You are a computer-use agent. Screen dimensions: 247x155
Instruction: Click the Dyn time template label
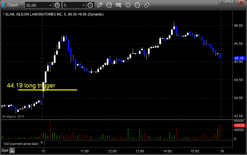(5, 150)
